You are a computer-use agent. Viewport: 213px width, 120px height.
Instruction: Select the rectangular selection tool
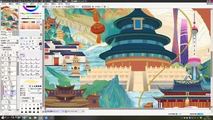[21, 41]
